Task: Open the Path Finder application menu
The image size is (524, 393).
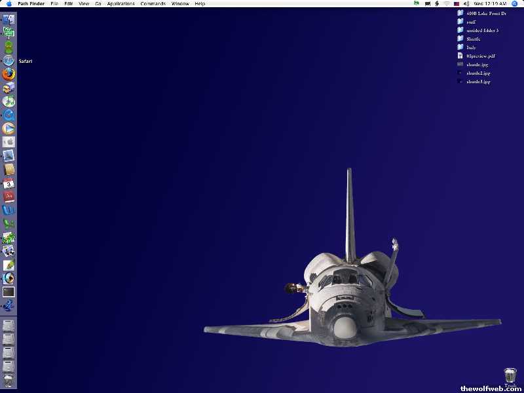Action: [31, 4]
